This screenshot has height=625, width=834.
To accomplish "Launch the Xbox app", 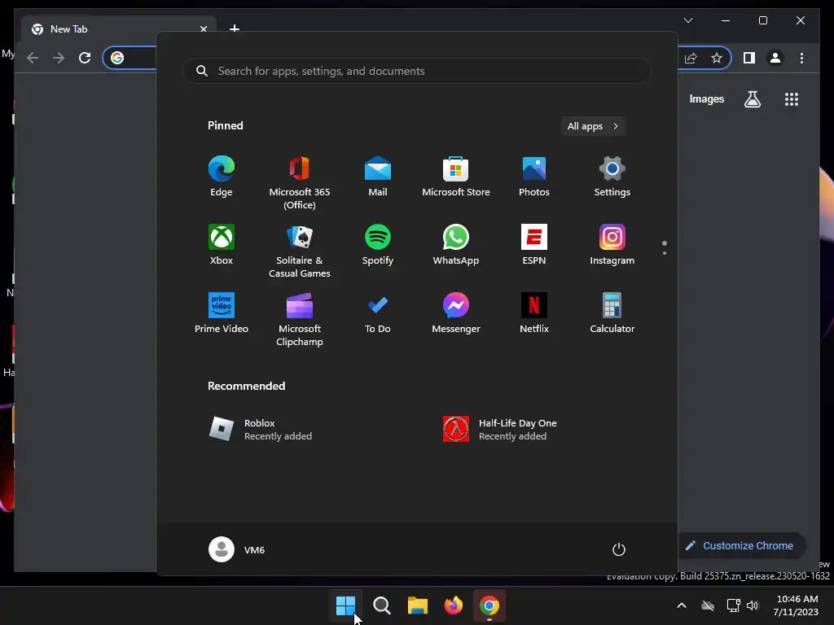I will click(222, 244).
